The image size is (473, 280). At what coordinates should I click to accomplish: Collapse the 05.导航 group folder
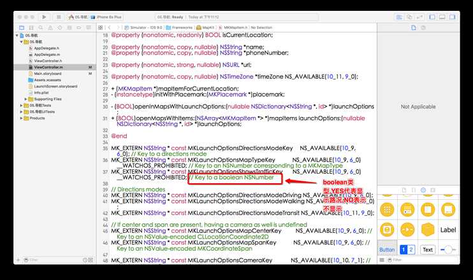(22, 42)
